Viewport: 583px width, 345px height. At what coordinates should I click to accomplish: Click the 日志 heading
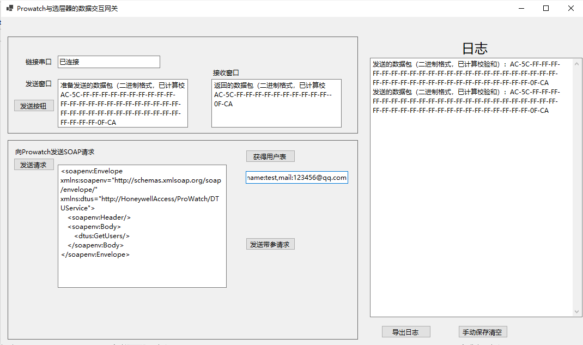[x=475, y=49]
